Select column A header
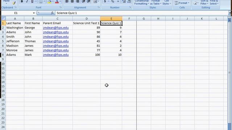Screen dimensions: 232x130 pos(15,18)
